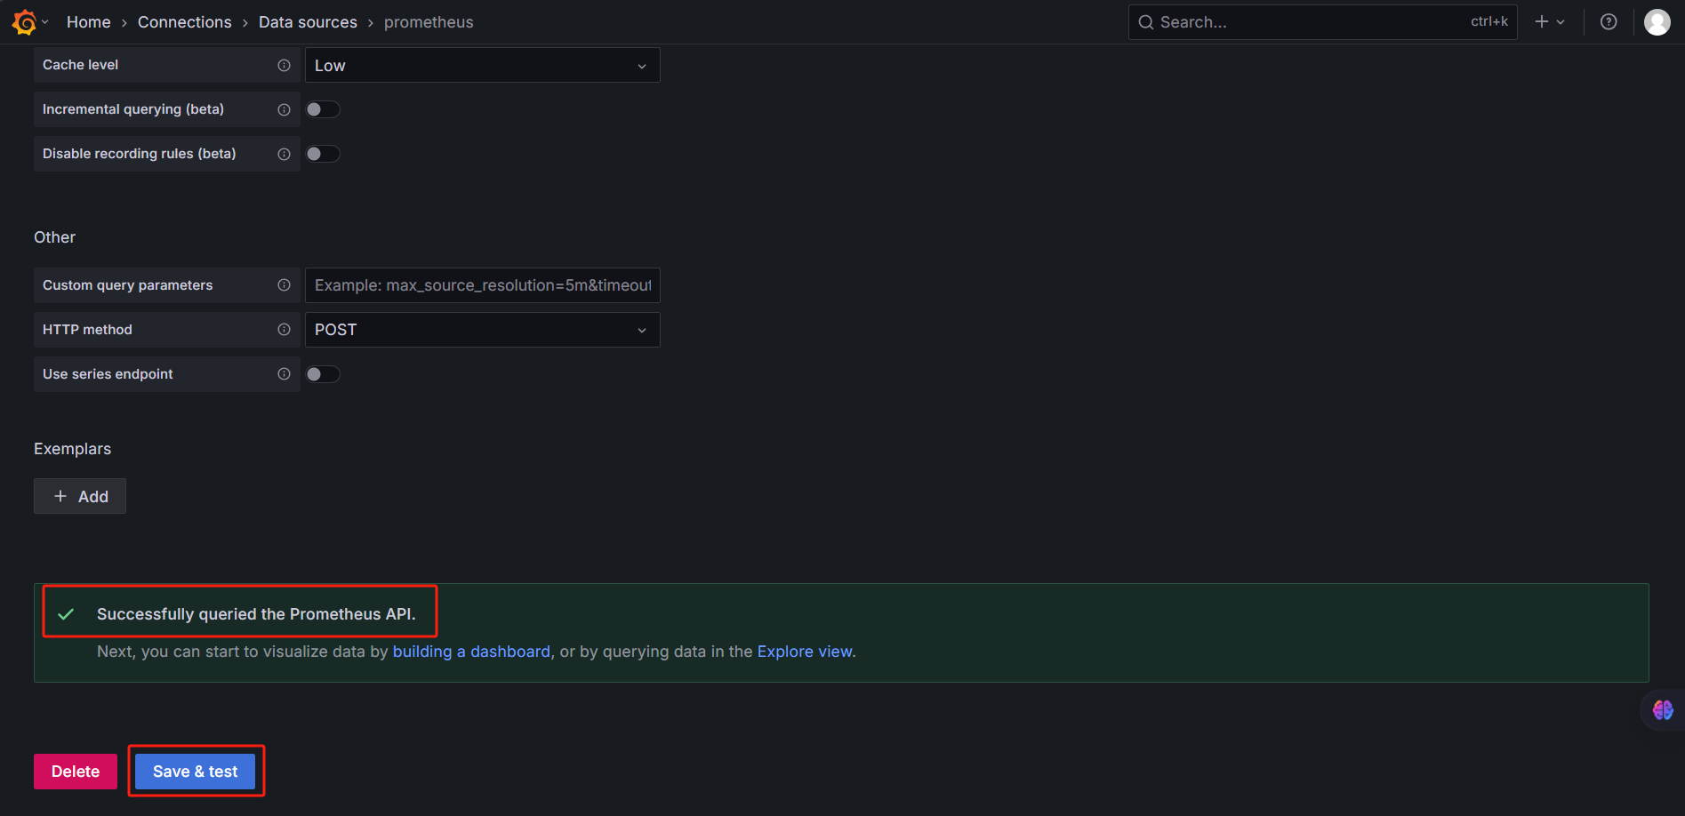
Task: Click the Custom query parameters label
Action: coord(128,285)
